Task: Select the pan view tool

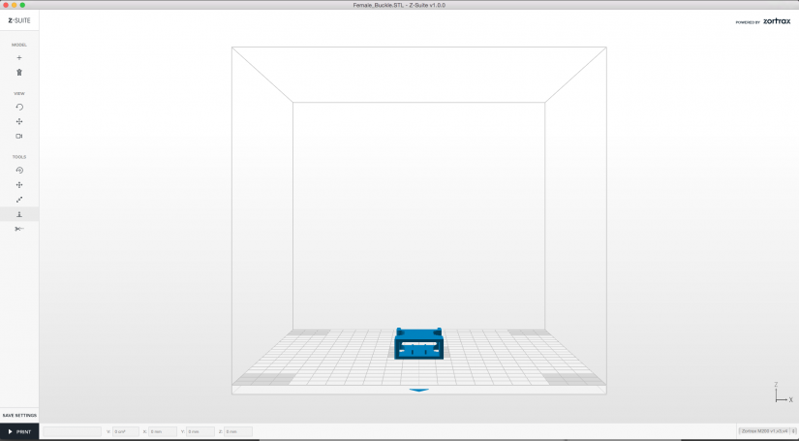Action: 19,122
